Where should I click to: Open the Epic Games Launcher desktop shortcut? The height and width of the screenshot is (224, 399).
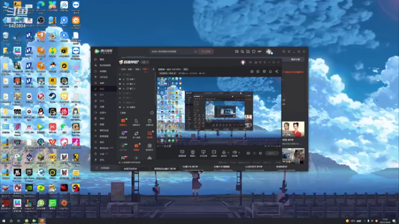coord(29,175)
